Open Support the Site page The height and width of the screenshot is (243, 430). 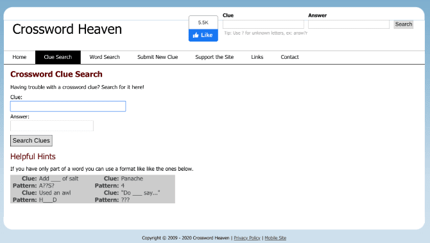coord(214,57)
